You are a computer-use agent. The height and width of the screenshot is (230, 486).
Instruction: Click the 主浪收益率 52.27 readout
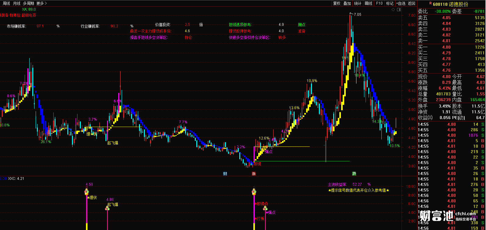[x=349, y=184]
